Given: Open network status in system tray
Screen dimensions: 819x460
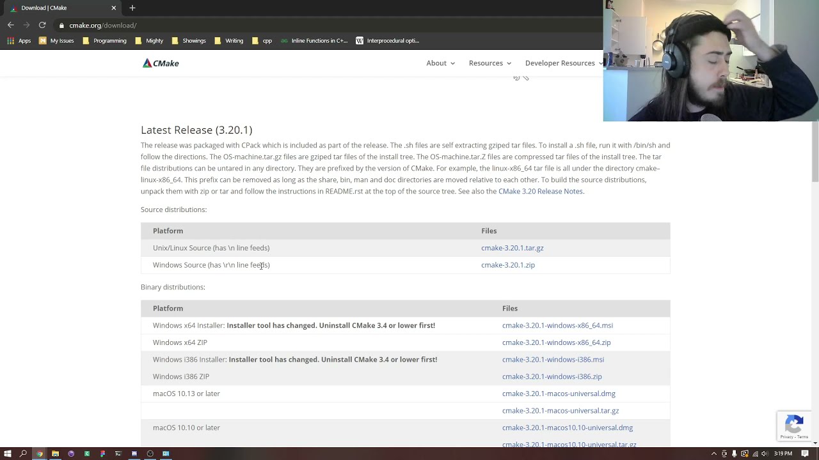Looking at the screenshot, I should [755, 454].
